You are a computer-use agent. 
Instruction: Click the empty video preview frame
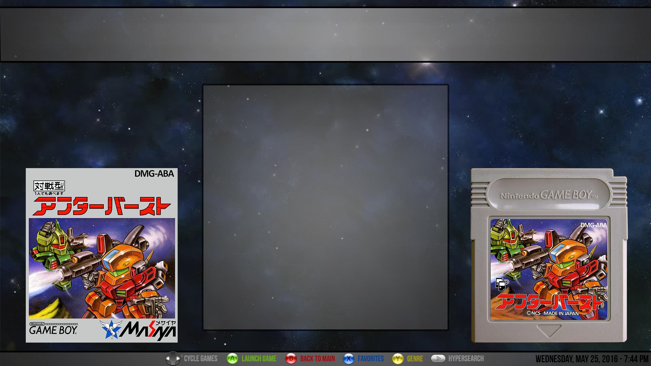[325, 207]
